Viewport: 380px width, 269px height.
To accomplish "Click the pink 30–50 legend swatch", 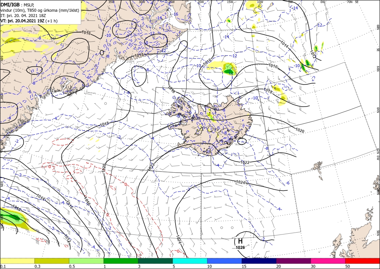I will pyautogui.click(x=328, y=261).
